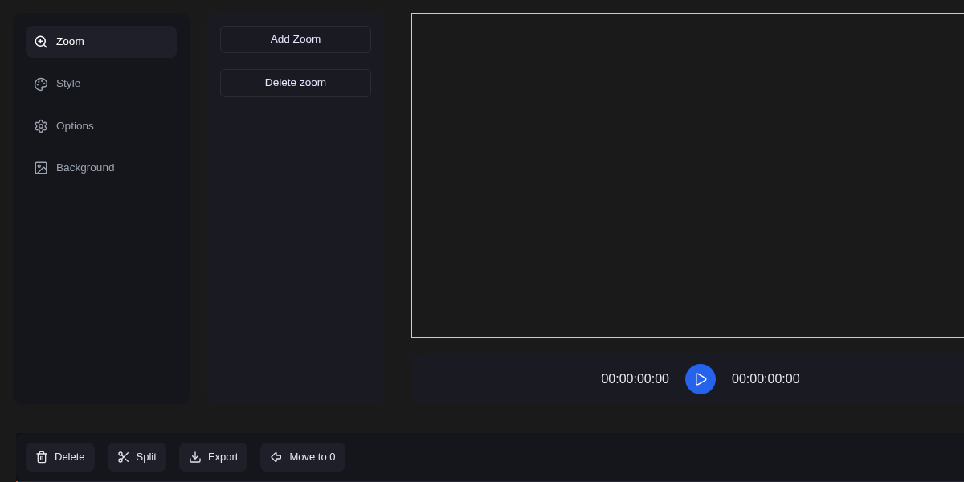Select the Background menu label
The image size is (964, 482).
pyautogui.click(x=85, y=168)
